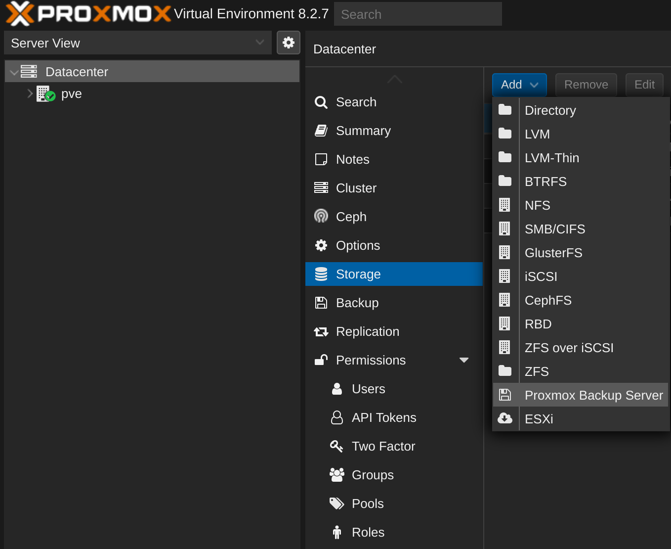Select Directory from Add menu
The image size is (671, 549).
click(x=581, y=110)
